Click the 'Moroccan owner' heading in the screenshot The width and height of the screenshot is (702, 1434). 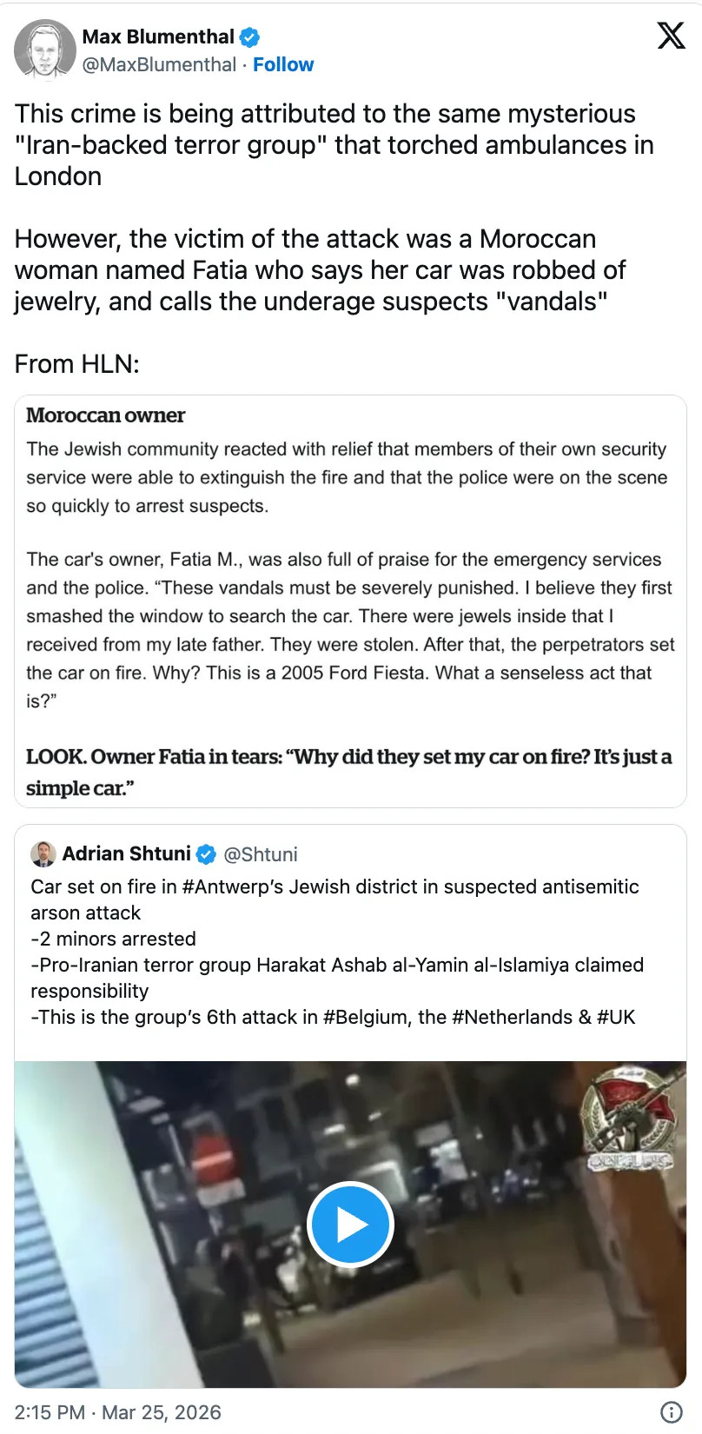coord(106,415)
